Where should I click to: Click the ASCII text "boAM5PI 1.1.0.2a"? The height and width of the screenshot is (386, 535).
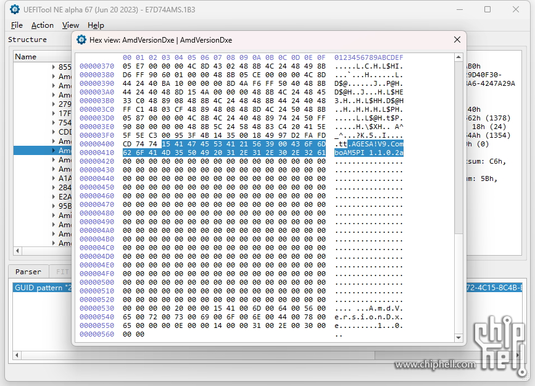(x=369, y=153)
